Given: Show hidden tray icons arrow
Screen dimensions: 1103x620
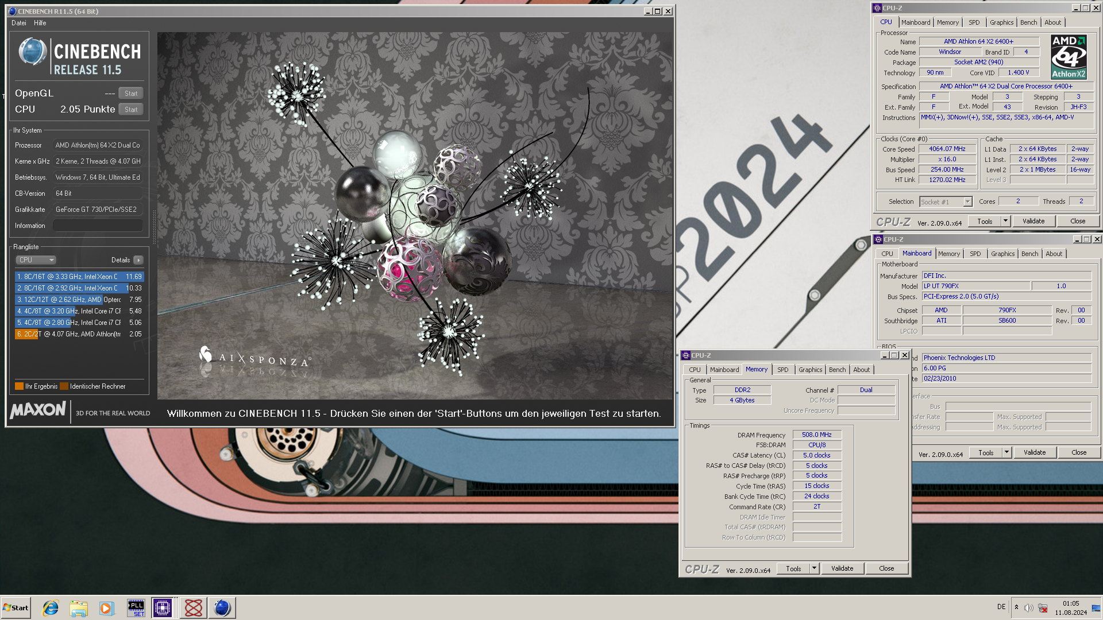Looking at the screenshot, I should click(1016, 607).
